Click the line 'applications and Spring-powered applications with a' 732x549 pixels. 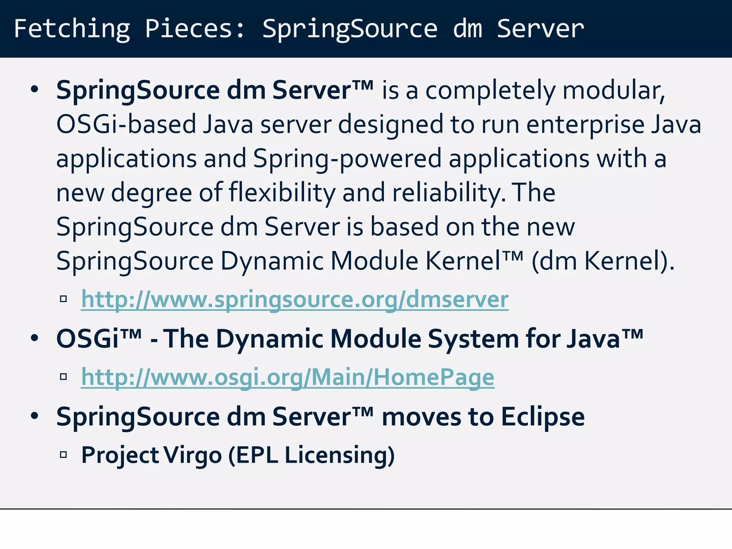(361, 159)
